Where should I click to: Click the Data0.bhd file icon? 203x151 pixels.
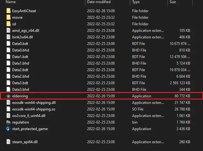click(x=8, y=50)
